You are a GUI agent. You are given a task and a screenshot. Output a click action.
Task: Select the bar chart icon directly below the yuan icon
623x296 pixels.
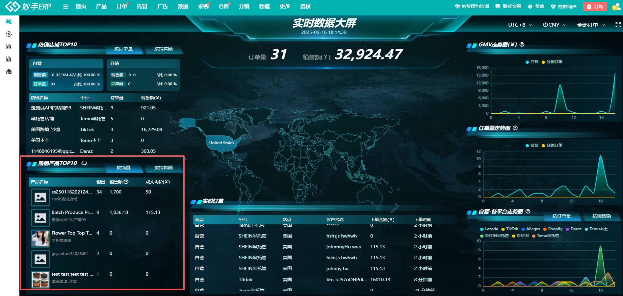tap(9, 47)
